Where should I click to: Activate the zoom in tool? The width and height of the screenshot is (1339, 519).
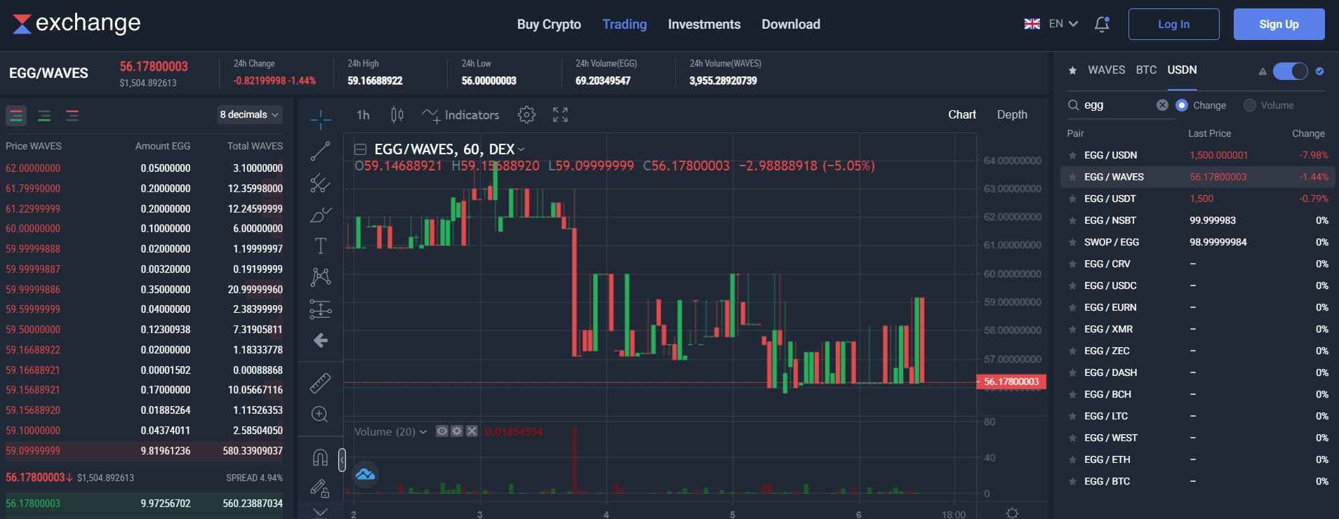tap(320, 414)
